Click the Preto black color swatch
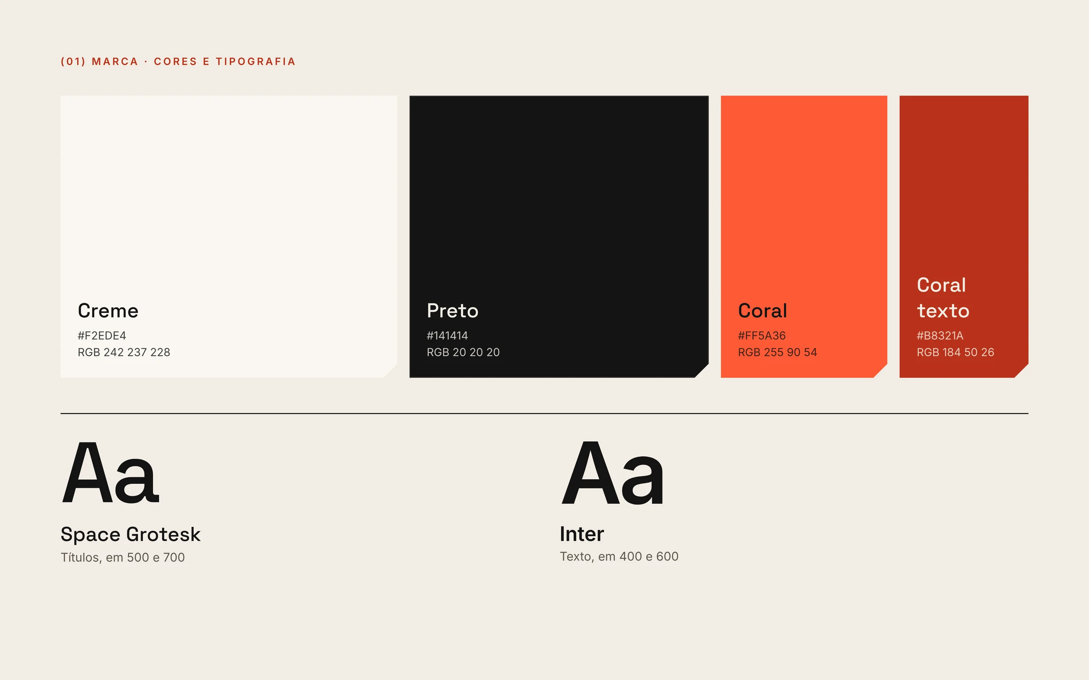This screenshot has height=680, width=1089. (559, 236)
